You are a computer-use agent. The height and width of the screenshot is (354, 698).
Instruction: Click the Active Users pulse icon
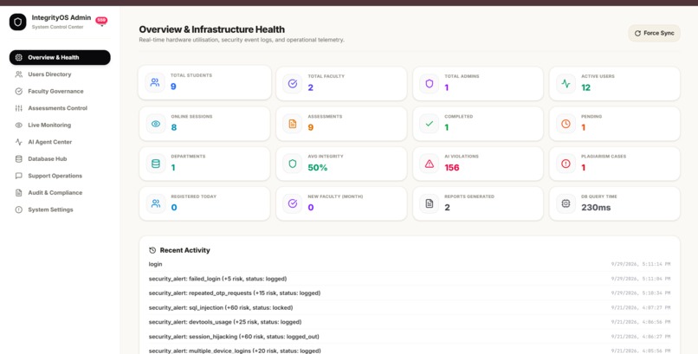(566, 84)
